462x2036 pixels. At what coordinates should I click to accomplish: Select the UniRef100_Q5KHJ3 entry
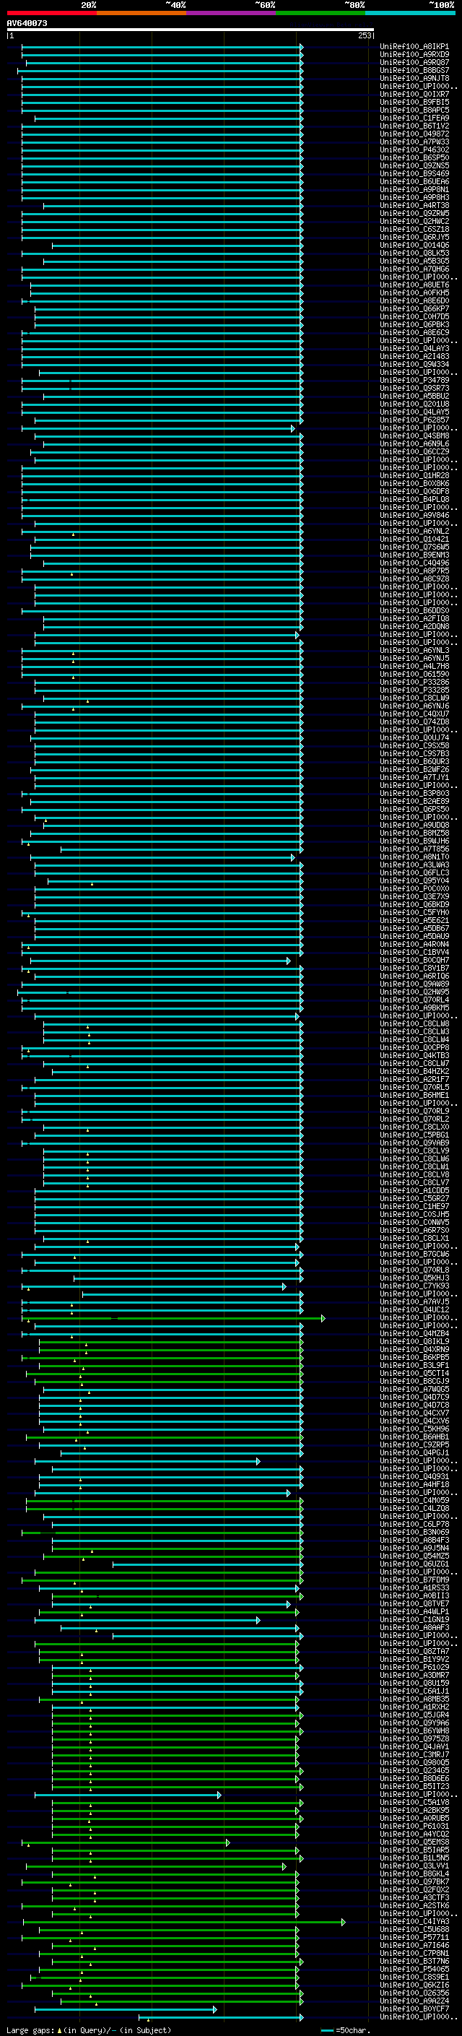coord(414,1278)
